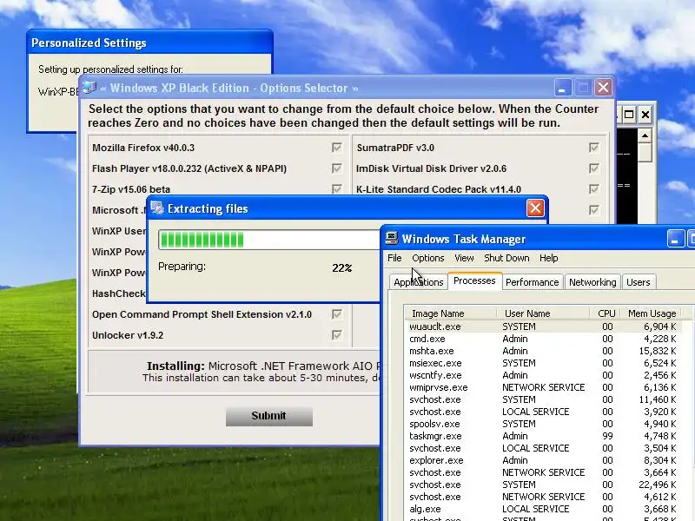
Task: Toggle the SumatraPDF v3.0 checkbox
Action: coord(593,148)
